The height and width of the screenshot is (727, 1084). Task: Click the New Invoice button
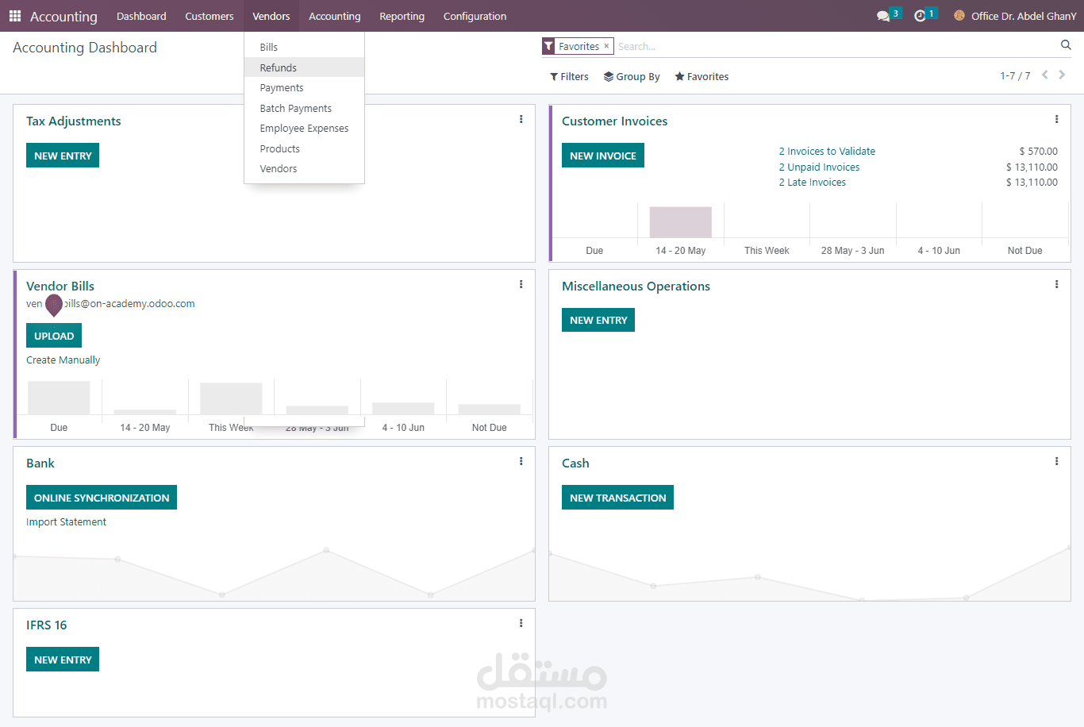[x=603, y=156]
